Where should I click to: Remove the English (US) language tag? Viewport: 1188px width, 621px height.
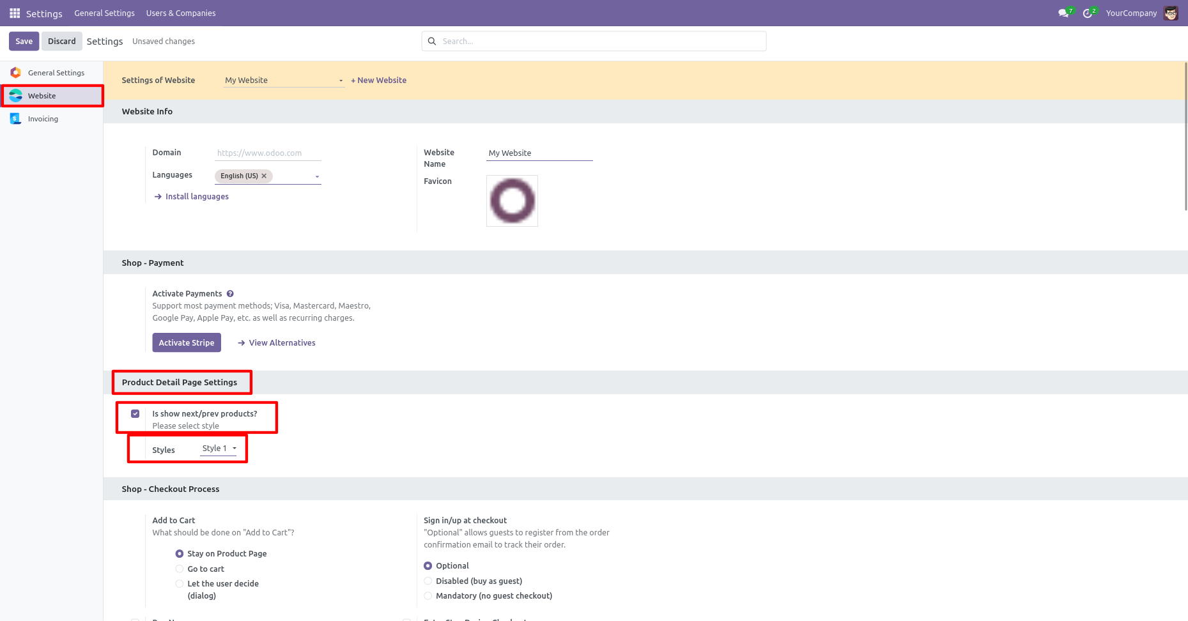(x=264, y=176)
